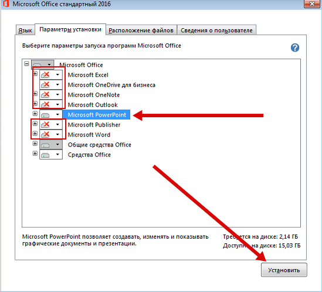Click the 'Требуется на диске: 2,14 ГБ' text
Viewport: 322px width, 292px height.
point(260,236)
